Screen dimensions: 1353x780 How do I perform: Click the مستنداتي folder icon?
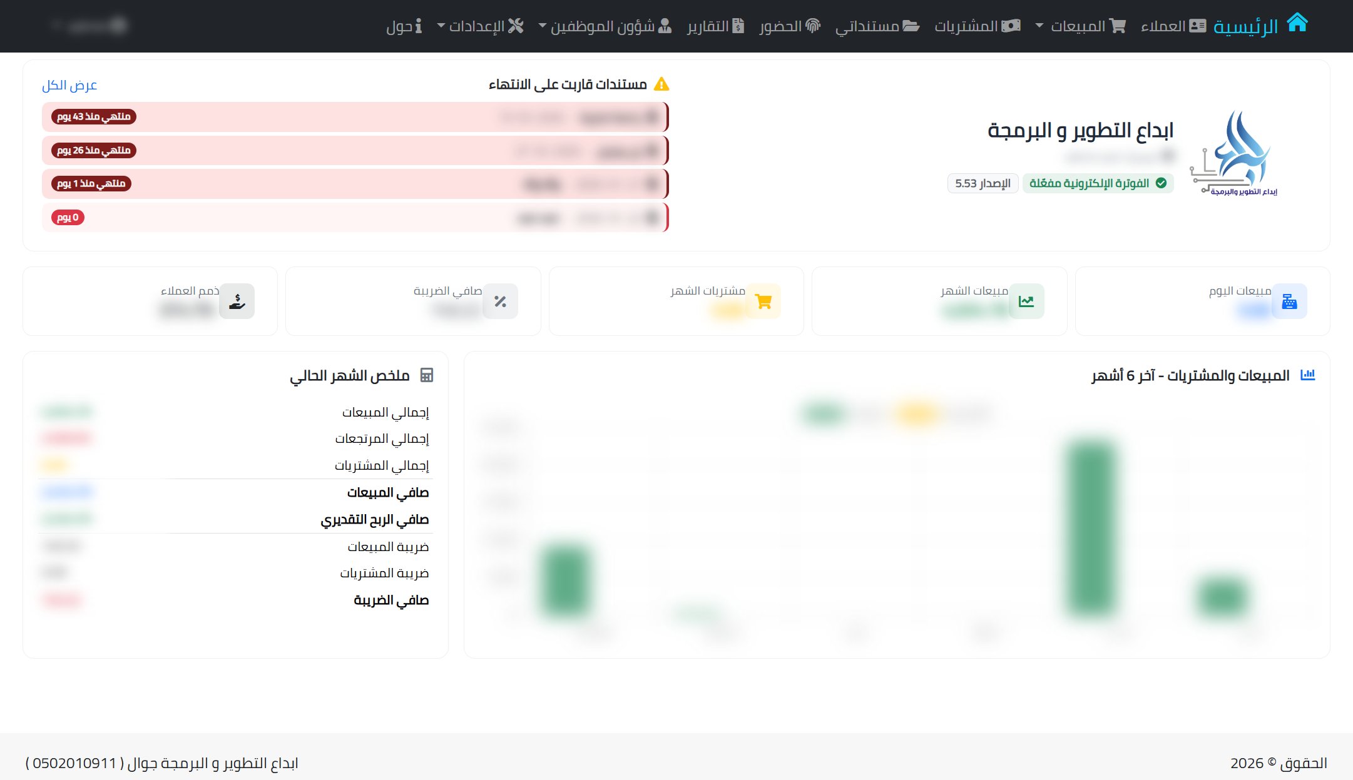[x=911, y=26]
